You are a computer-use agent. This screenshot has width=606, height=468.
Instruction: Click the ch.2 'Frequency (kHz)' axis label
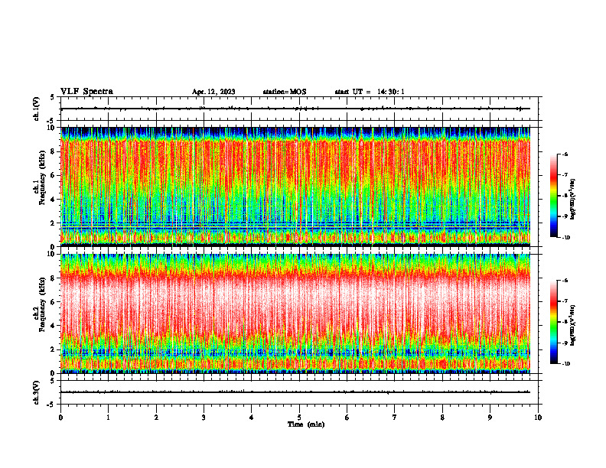pyautogui.click(x=43, y=304)
